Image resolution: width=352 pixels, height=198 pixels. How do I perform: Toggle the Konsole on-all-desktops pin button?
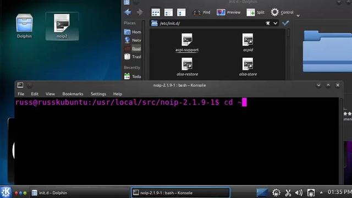tap(29, 85)
